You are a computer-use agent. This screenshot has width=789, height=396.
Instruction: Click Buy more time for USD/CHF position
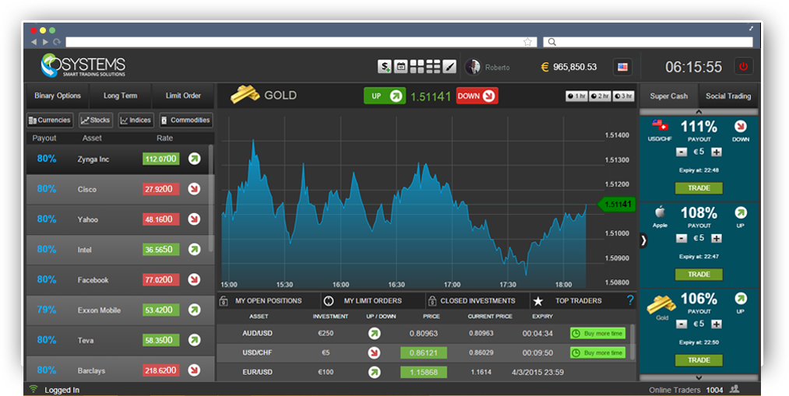point(598,352)
